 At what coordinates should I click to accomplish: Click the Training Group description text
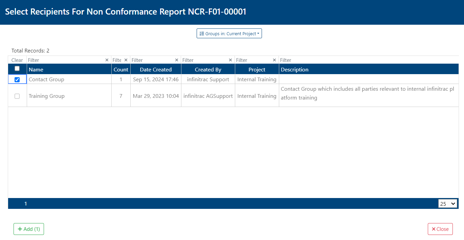pos(368,93)
